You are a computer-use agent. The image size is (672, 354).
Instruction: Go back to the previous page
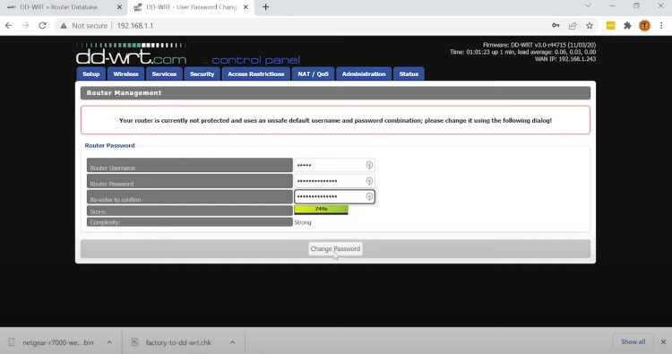[x=9, y=26]
